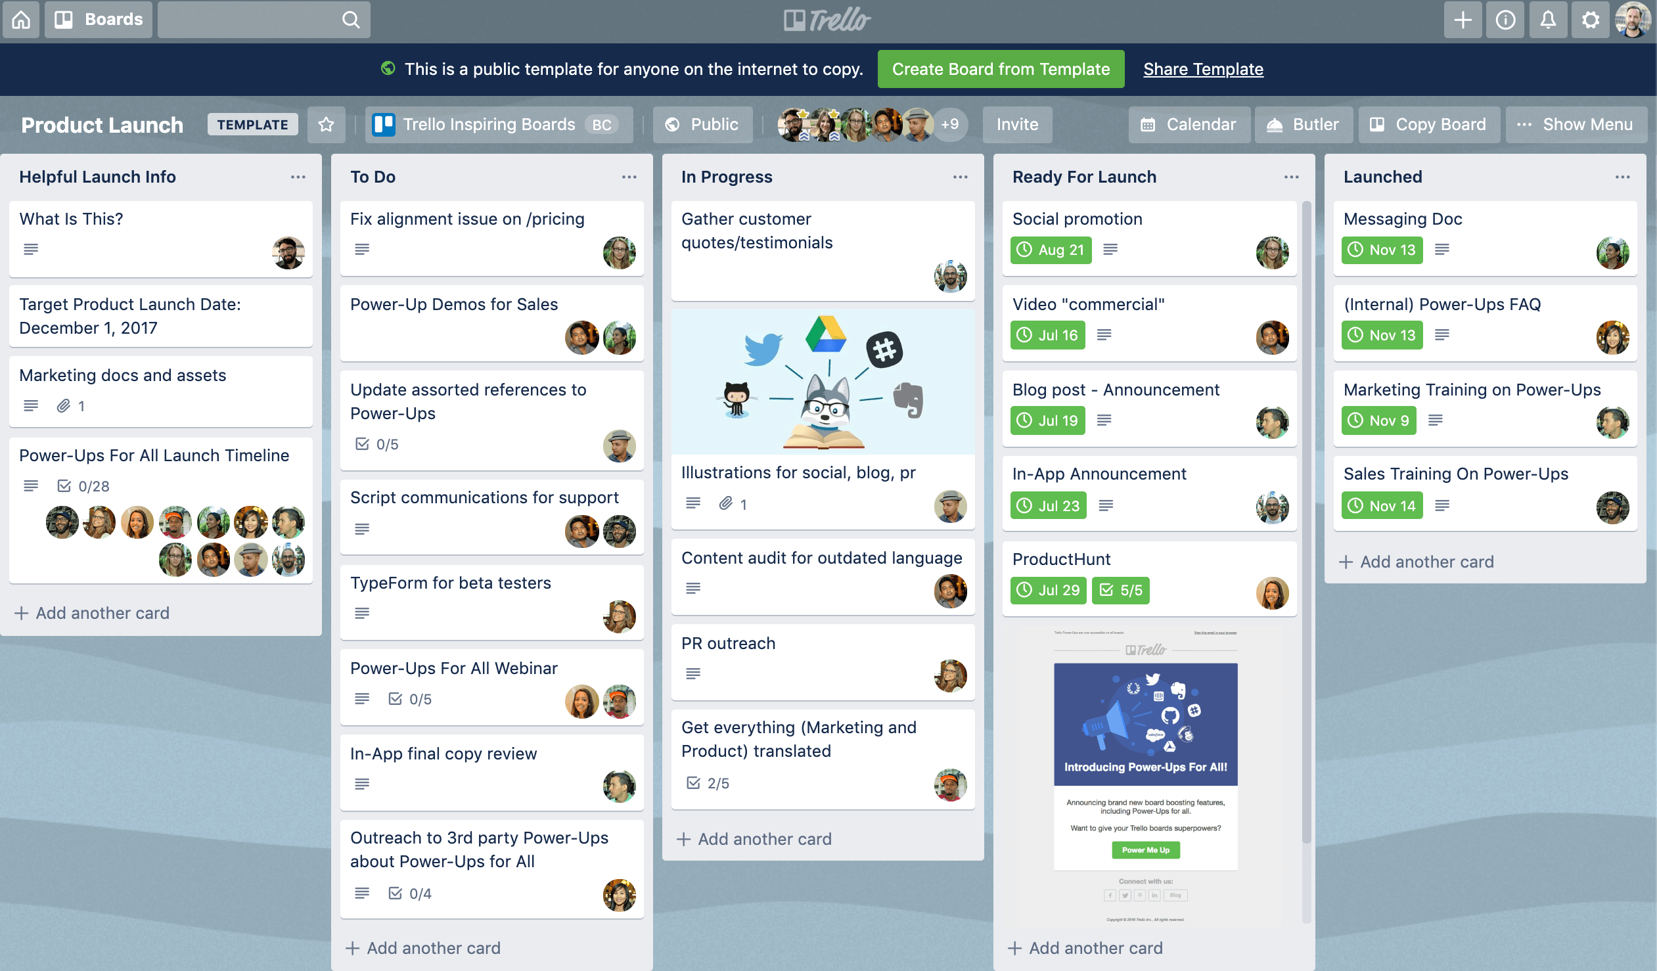The image size is (1657, 971).
Task: Click the add new board plus icon
Action: (1461, 20)
